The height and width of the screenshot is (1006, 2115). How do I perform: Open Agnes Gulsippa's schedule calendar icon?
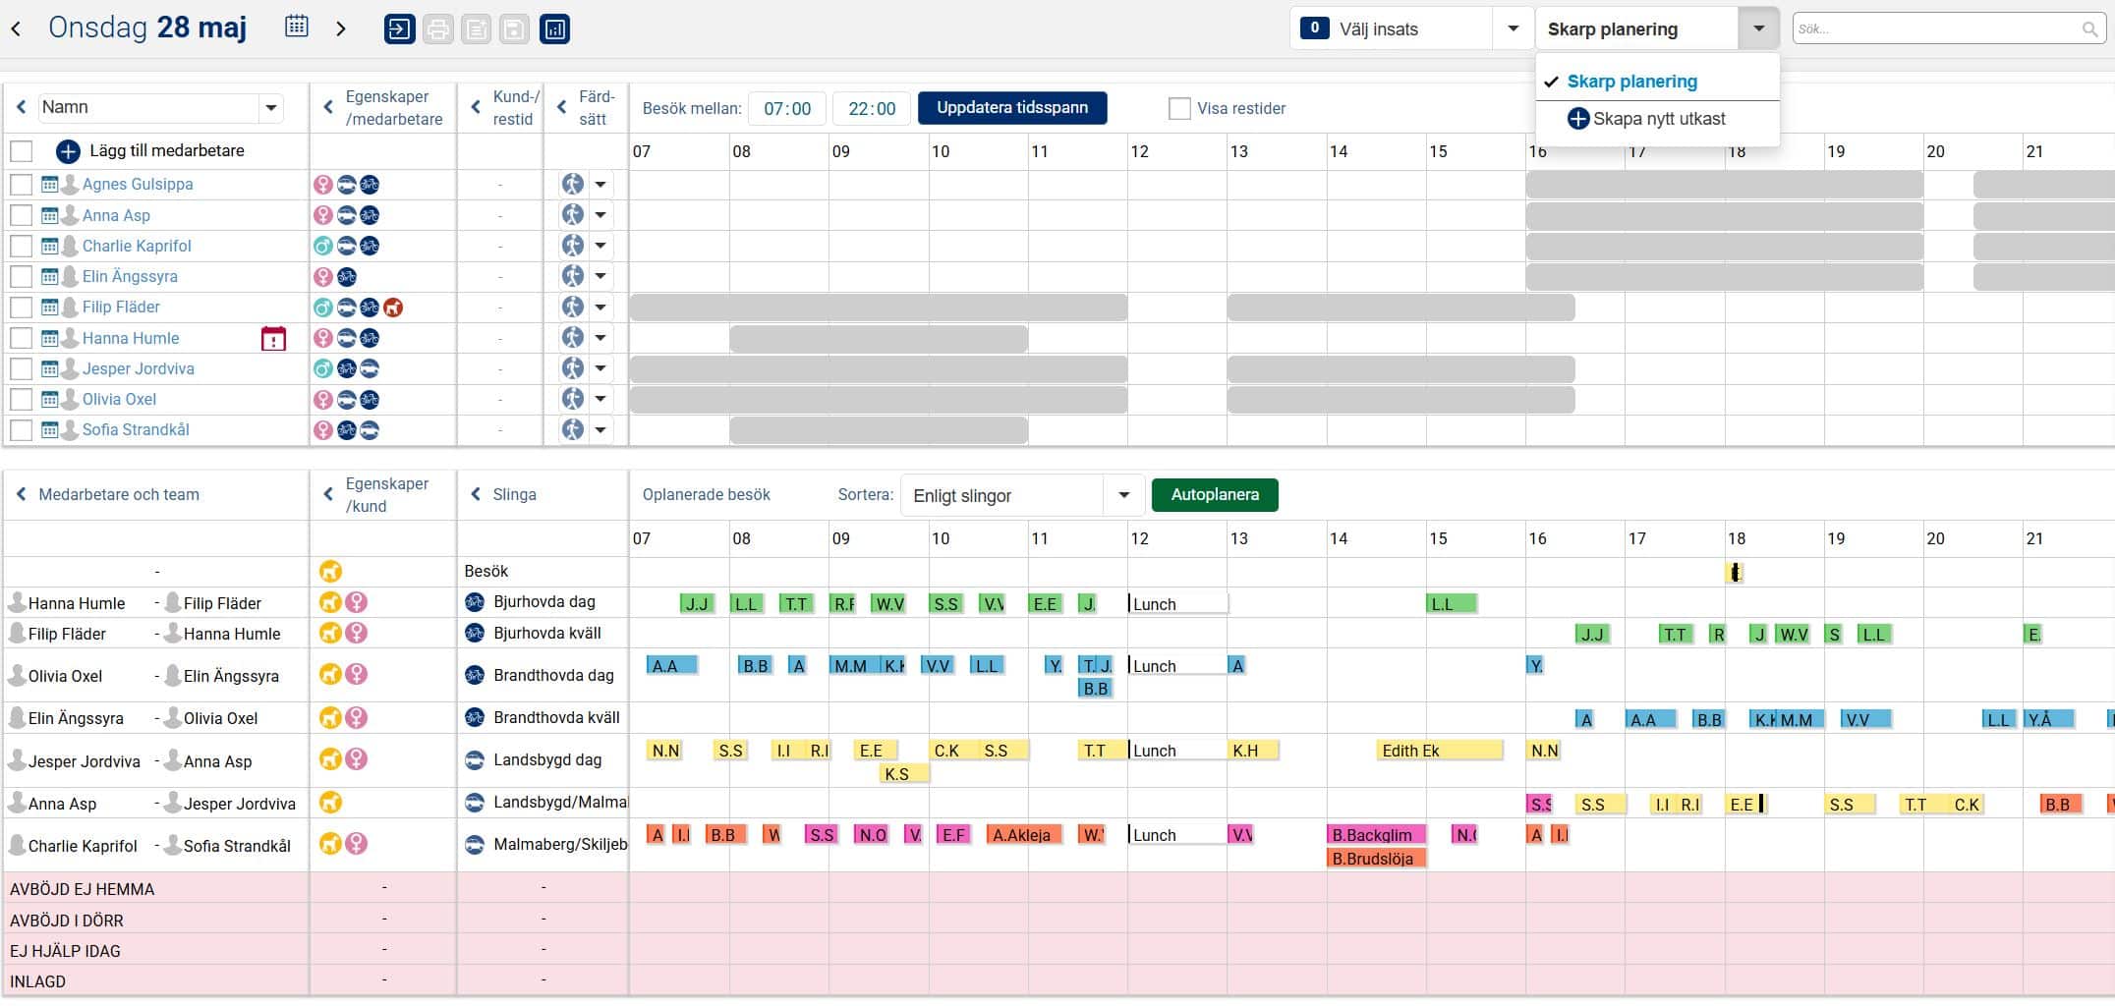tap(49, 185)
